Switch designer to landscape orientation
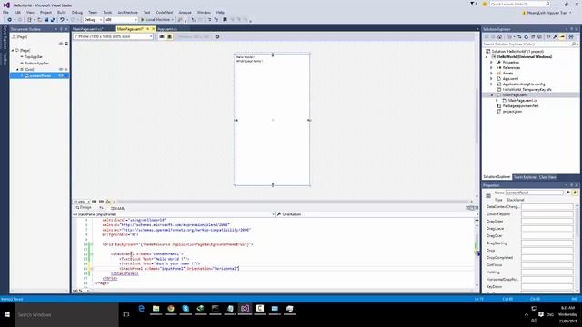 click(x=162, y=36)
